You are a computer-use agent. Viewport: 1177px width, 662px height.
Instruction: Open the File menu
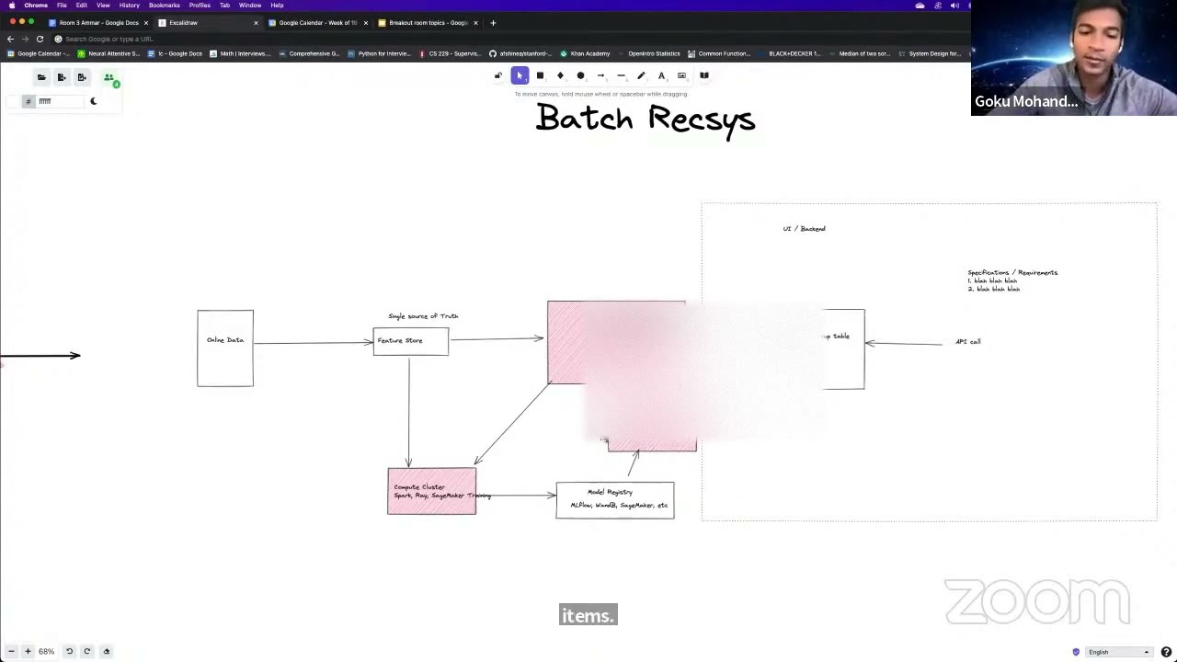(x=62, y=5)
